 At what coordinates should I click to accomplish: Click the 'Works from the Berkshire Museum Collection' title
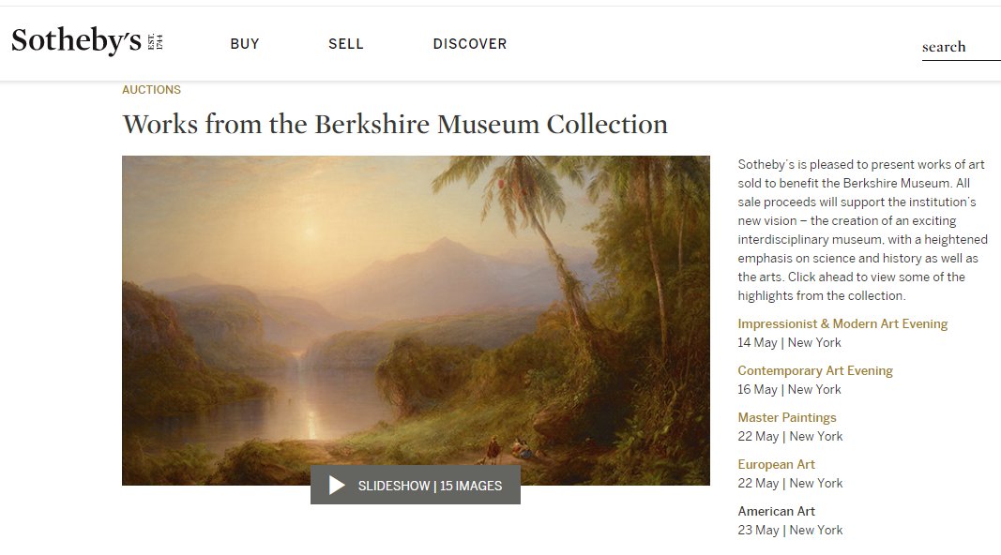[x=395, y=123]
